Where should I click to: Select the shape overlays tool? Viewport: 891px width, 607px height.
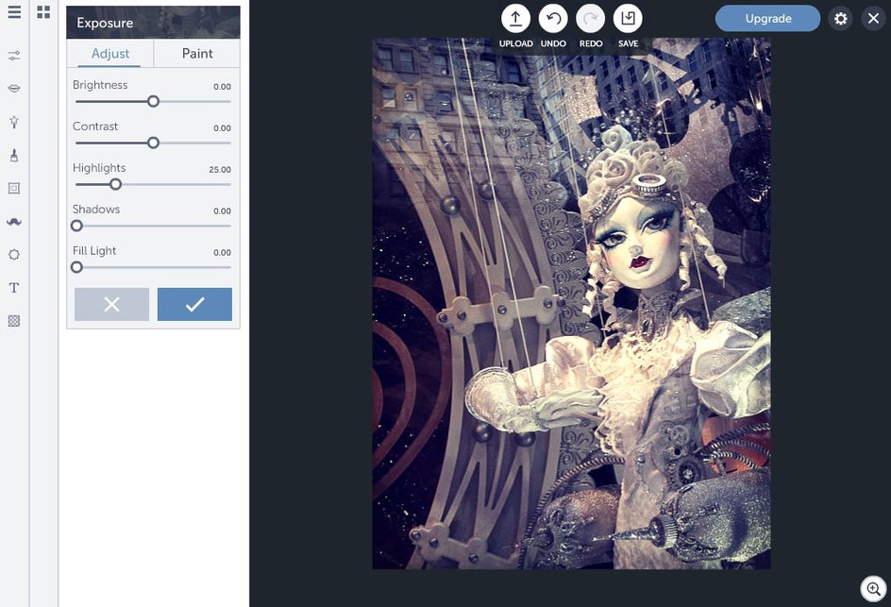pos(14,255)
